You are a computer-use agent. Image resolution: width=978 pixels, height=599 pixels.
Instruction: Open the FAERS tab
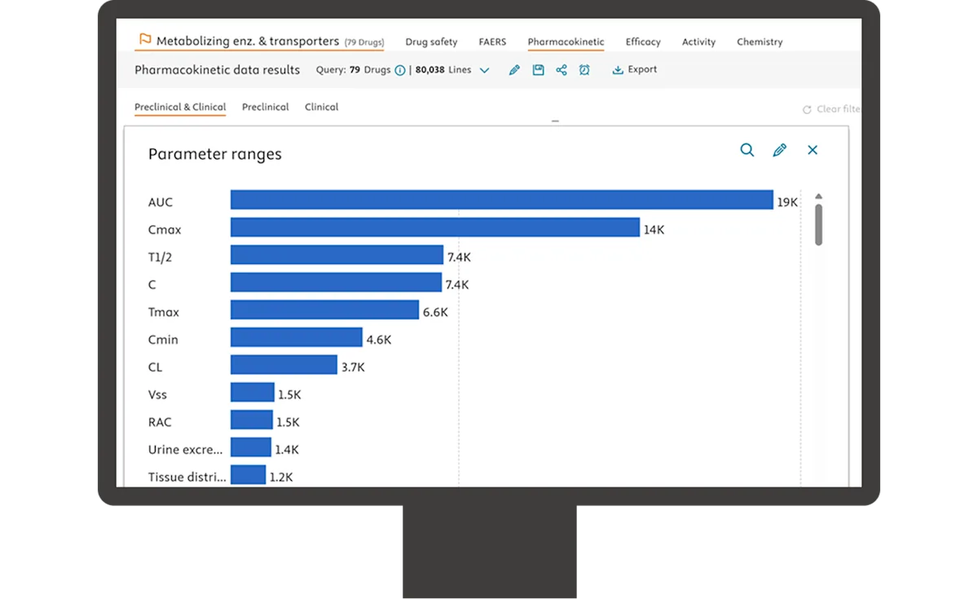[492, 42]
